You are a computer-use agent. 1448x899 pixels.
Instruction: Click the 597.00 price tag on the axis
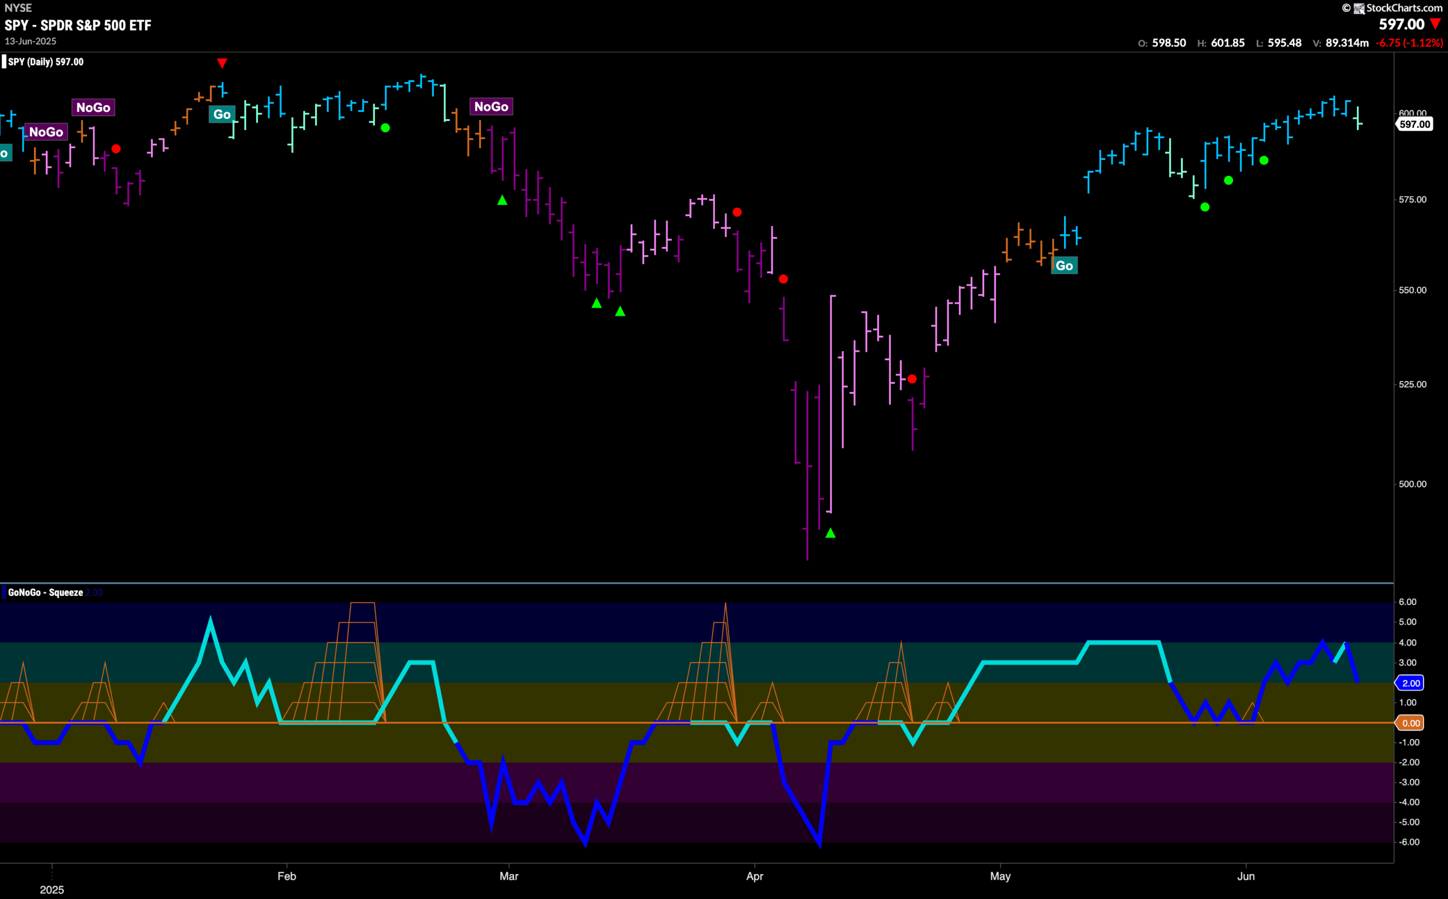pos(1414,124)
